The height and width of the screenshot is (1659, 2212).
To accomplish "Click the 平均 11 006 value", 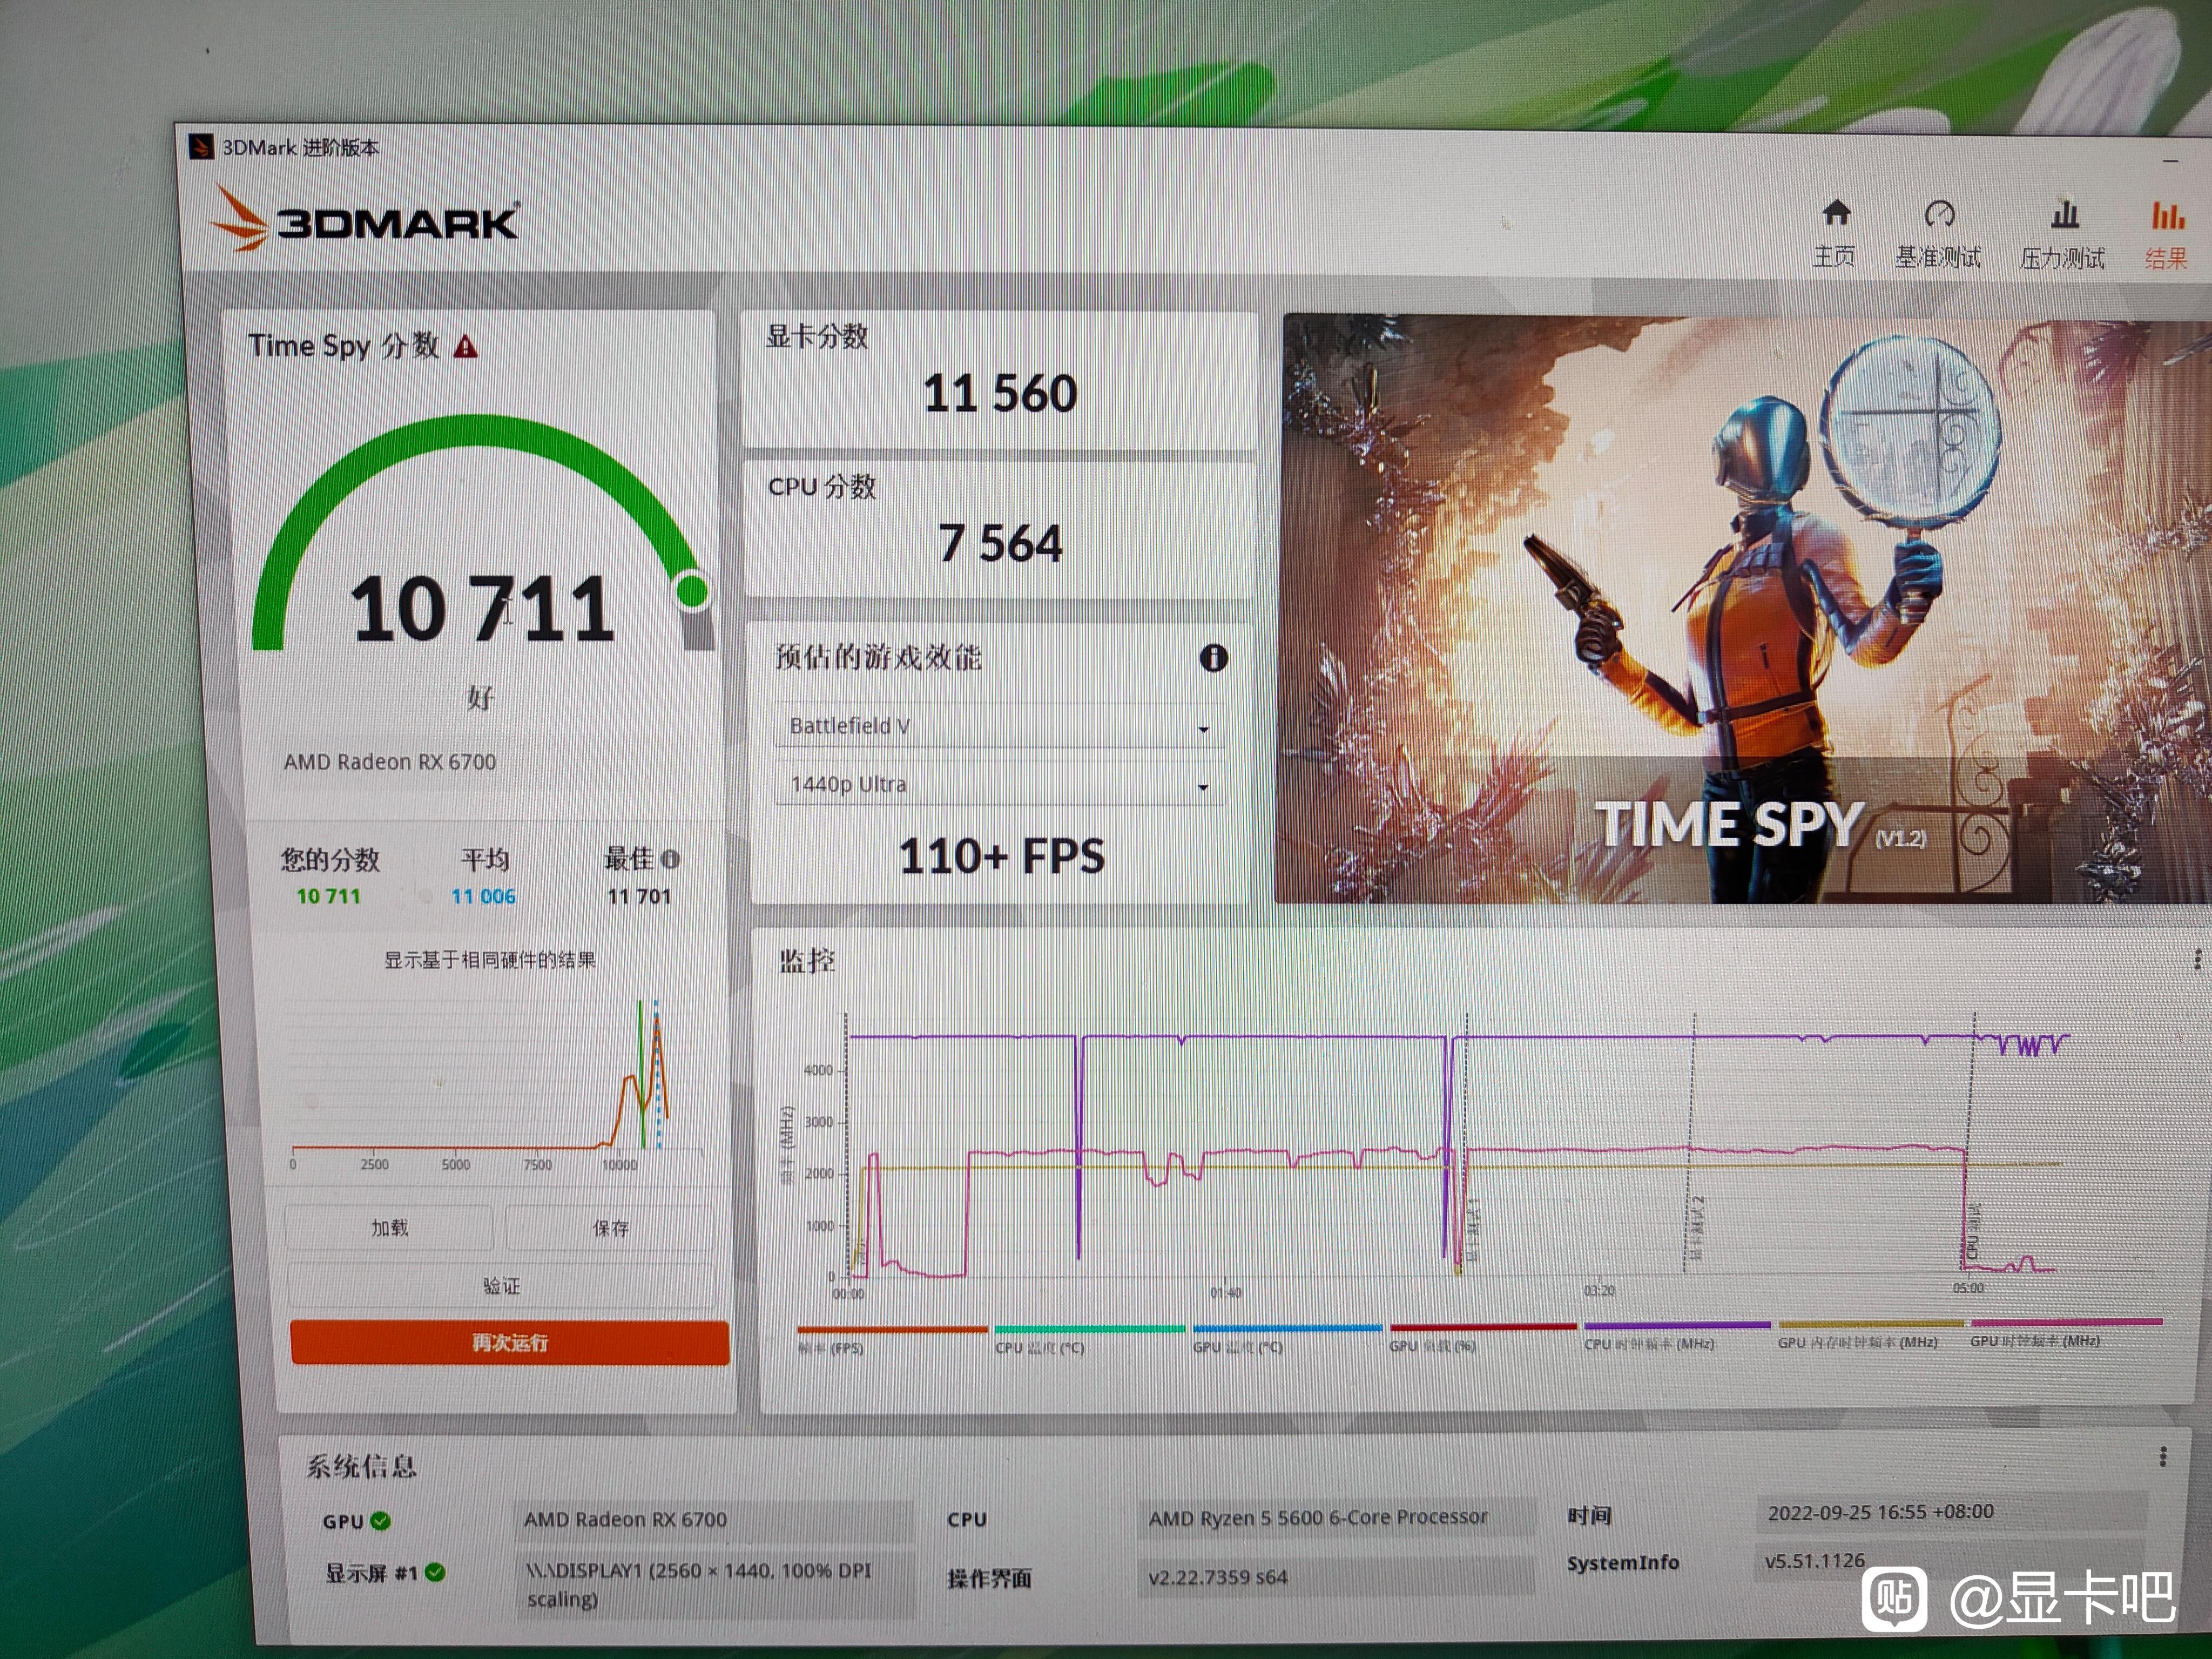I will click(483, 896).
